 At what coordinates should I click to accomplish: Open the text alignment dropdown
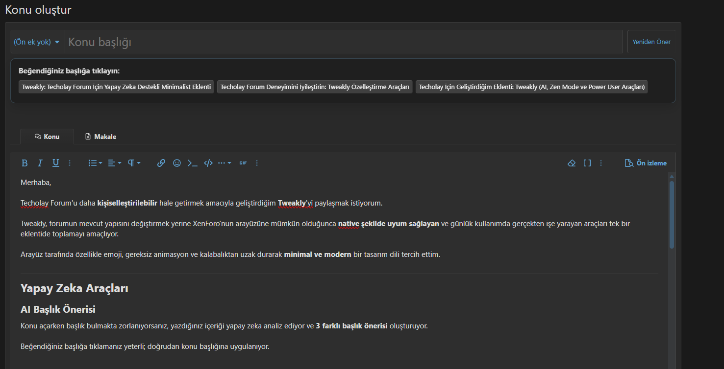click(114, 163)
